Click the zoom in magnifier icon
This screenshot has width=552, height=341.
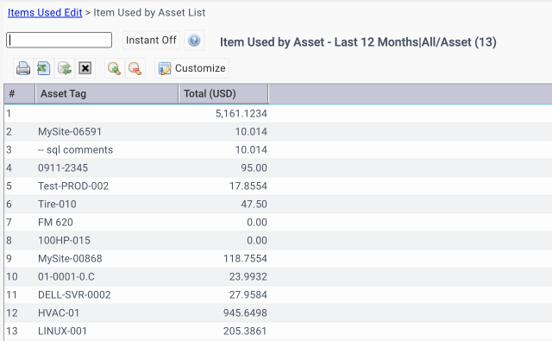[x=114, y=68]
